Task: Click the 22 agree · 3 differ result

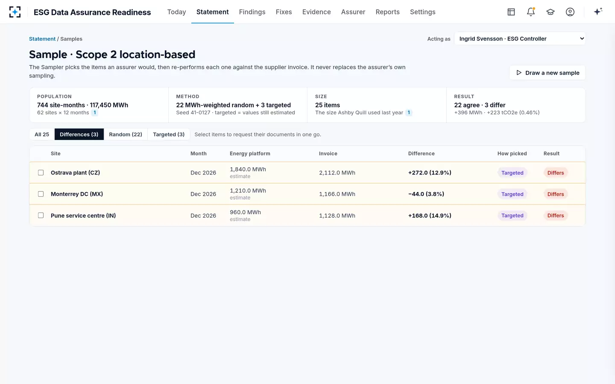Action: [480, 105]
